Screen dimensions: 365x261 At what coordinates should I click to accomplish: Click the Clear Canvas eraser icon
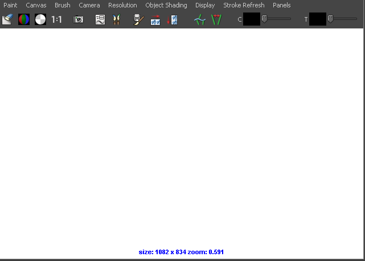(x=7, y=19)
